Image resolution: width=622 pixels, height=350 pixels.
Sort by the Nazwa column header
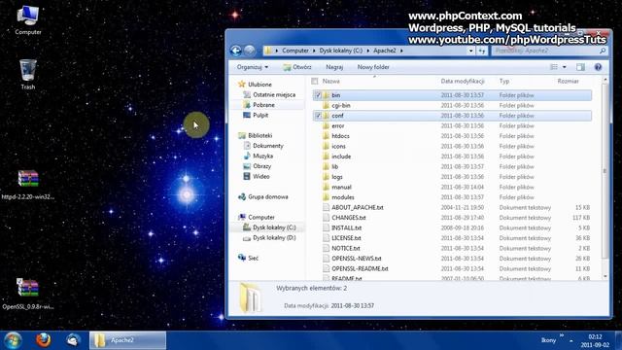point(330,81)
